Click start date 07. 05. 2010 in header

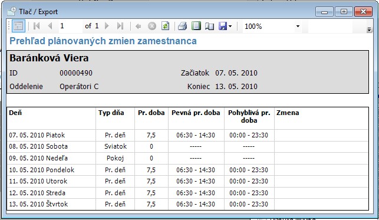pos(236,73)
